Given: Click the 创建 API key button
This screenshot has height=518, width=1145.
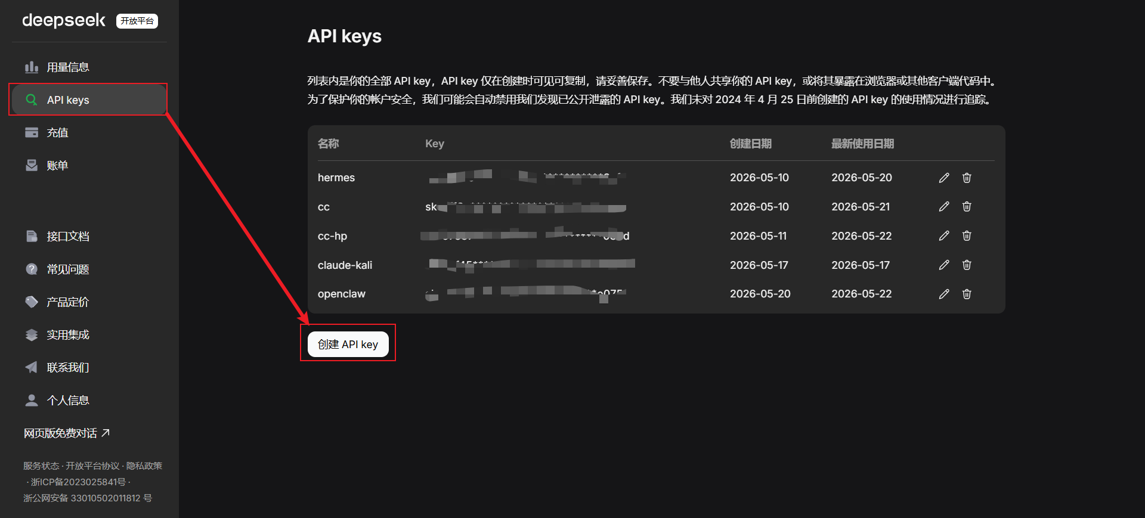Looking at the screenshot, I should (348, 344).
